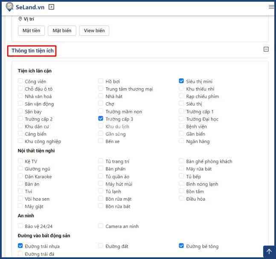
Task: Collapse the Thông tin tiện ích section
Action: point(266,49)
